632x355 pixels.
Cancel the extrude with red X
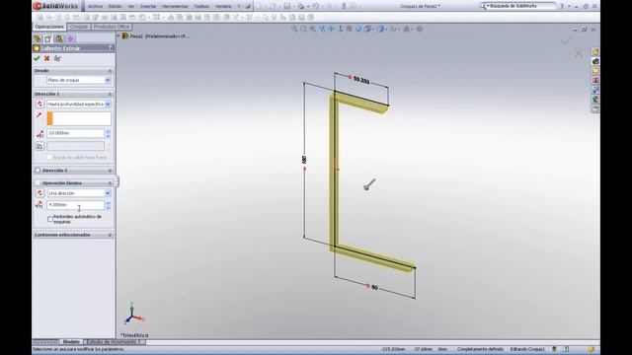tap(46, 58)
